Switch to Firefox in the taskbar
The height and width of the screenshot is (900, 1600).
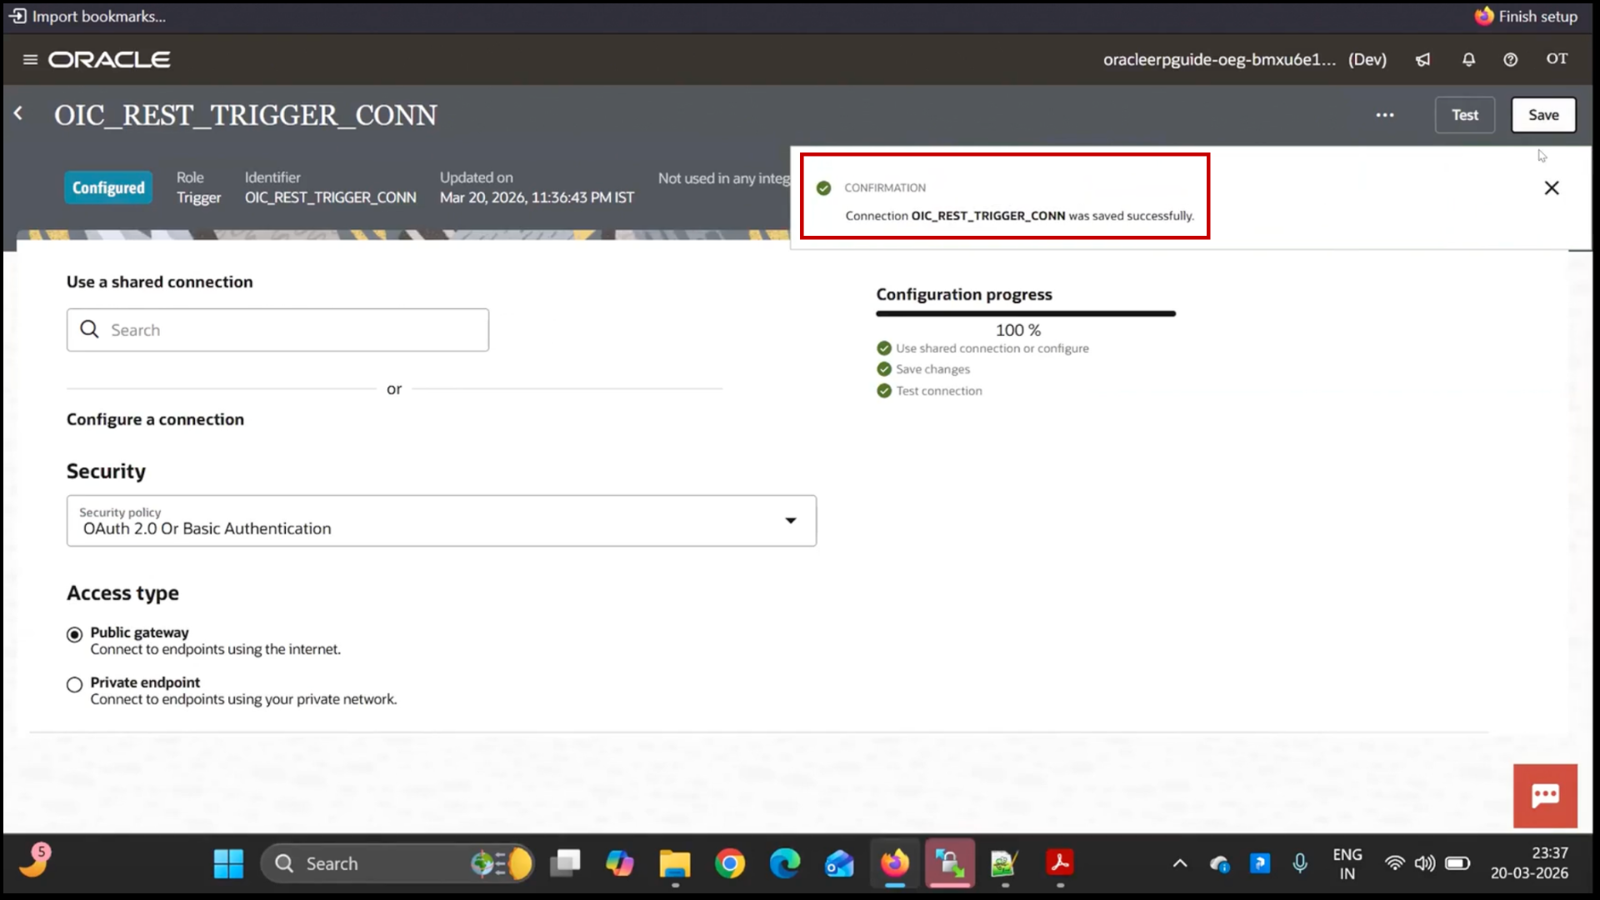[895, 863]
